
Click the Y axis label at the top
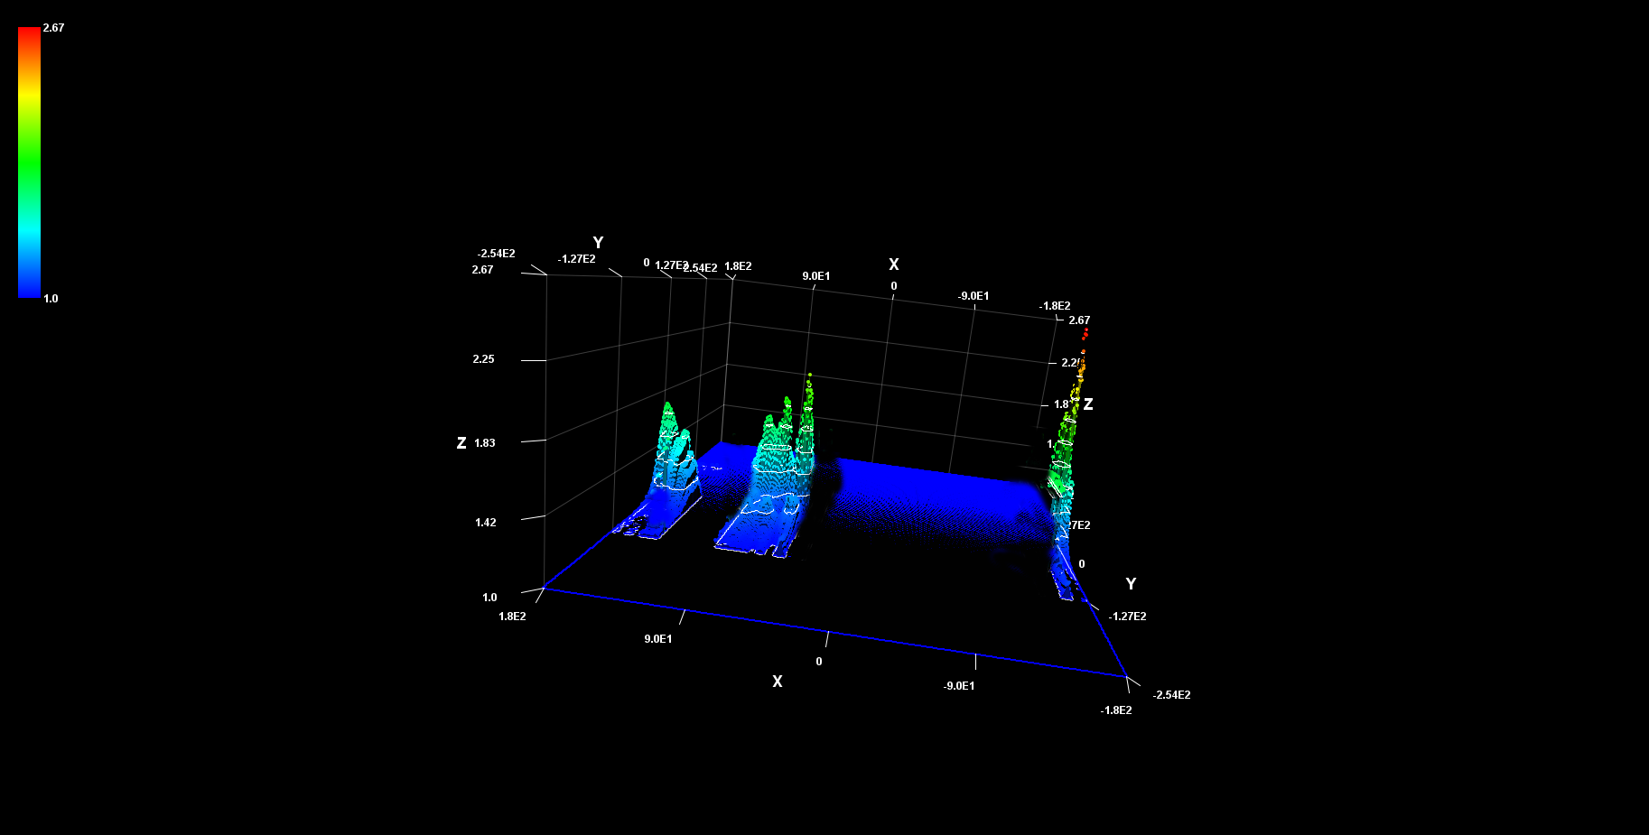pyautogui.click(x=596, y=242)
